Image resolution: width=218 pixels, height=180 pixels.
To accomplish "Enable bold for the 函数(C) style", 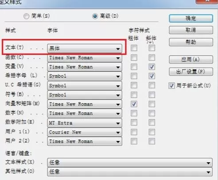I will (134, 58).
